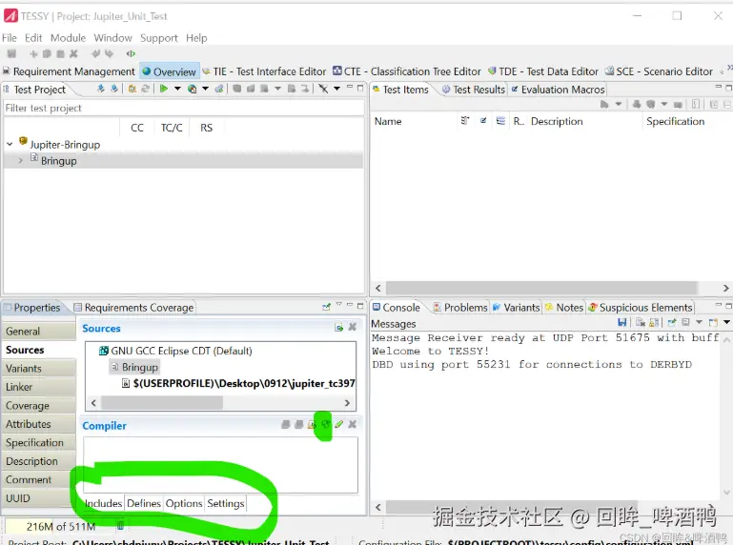
Task: Click the remove X icon in Sources header
Action: coord(353,327)
